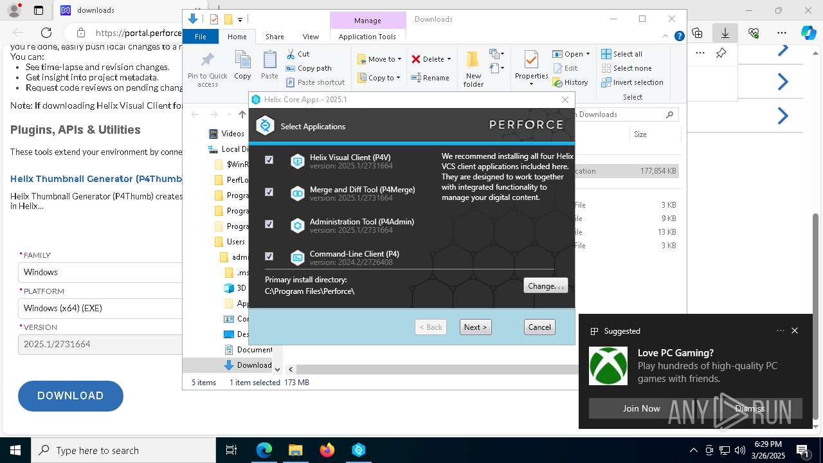Open the PLATFORM Windows (x64) dropdown
This screenshot has height=463, width=823.
(100, 308)
